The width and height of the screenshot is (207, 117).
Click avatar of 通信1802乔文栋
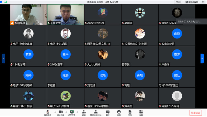click(x=103, y=34)
